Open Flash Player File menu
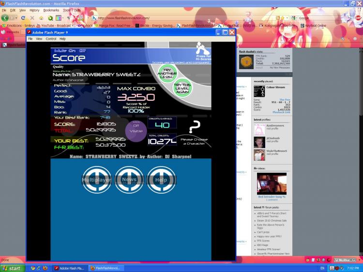Viewport: 363px width, 272px height. [x=30, y=39]
